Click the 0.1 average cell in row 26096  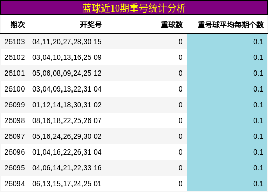click(x=227, y=152)
